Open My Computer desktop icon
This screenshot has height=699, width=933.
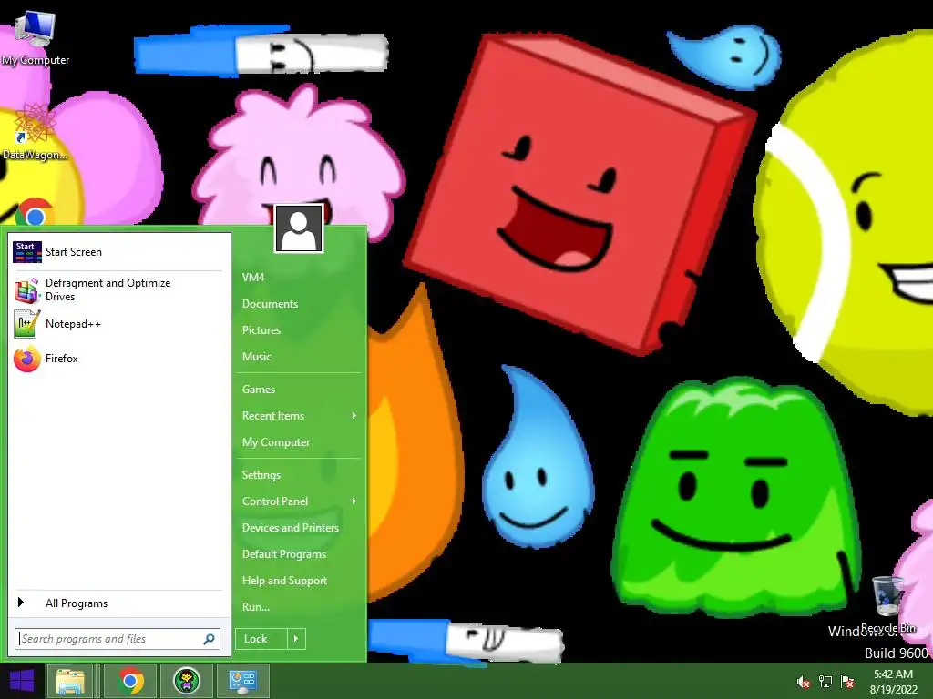pos(36,35)
